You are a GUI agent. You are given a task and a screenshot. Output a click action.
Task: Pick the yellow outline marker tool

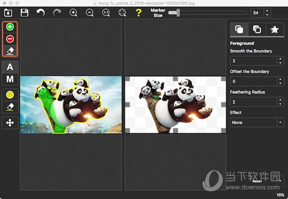tap(10, 95)
